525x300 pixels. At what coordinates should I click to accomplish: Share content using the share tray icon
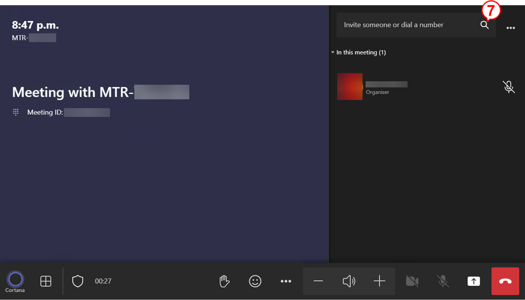[474, 281]
